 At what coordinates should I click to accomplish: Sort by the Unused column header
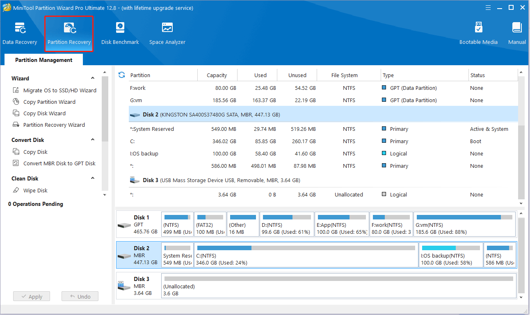[x=297, y=75]
